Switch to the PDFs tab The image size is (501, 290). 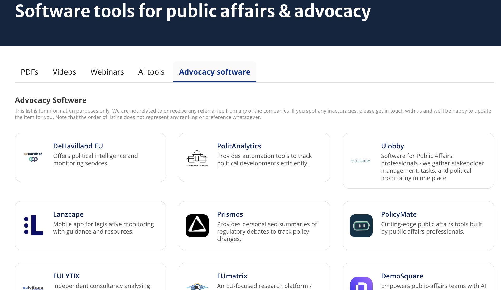click(30, 72)
